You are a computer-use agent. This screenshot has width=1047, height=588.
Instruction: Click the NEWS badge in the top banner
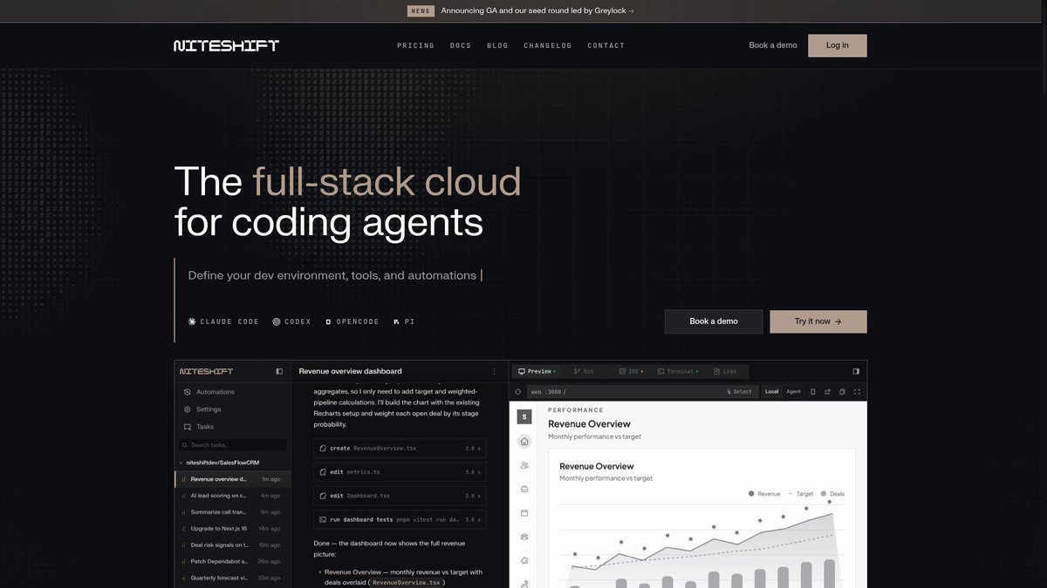click(421, 11)
